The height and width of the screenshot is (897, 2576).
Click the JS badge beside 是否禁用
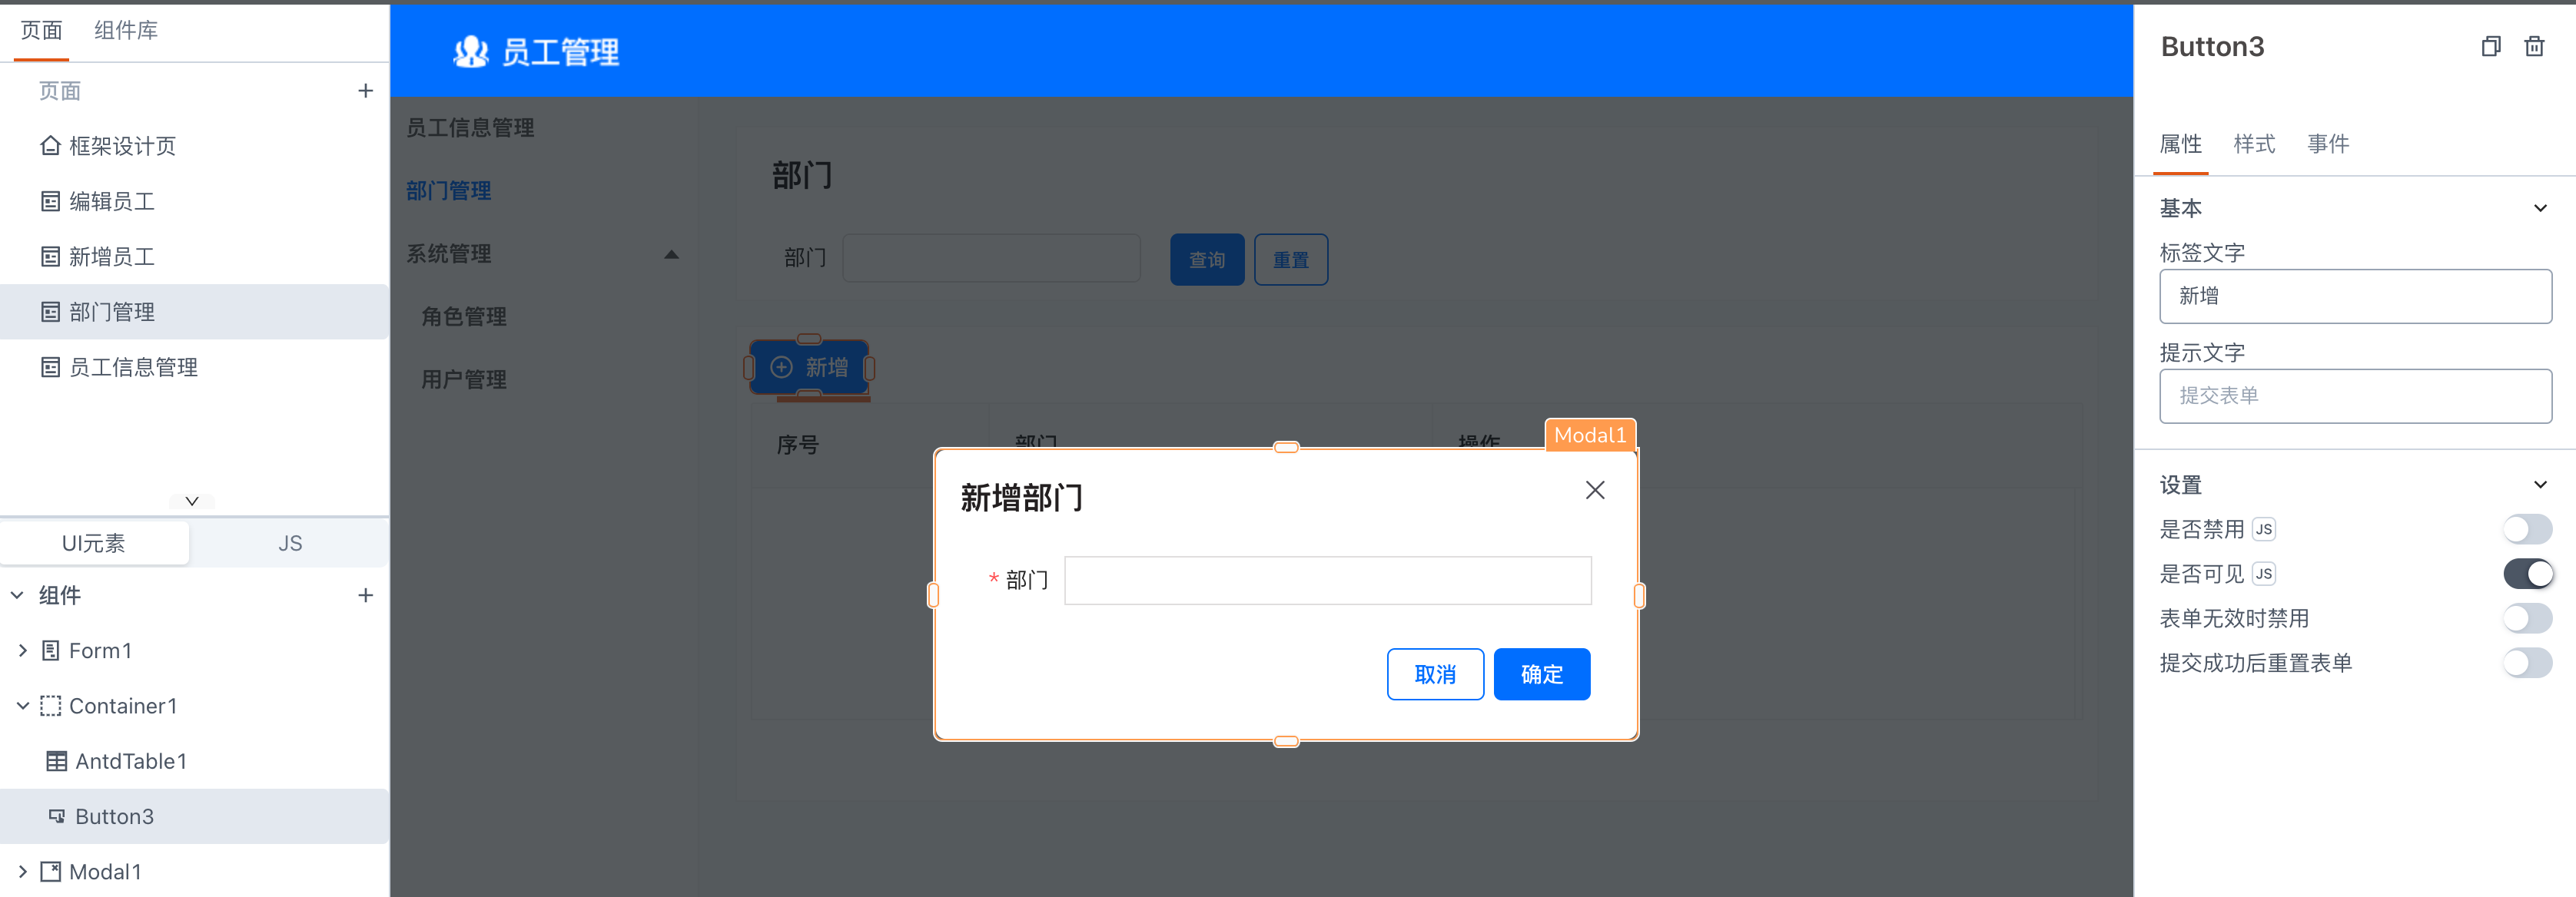tap(2264, 529)
